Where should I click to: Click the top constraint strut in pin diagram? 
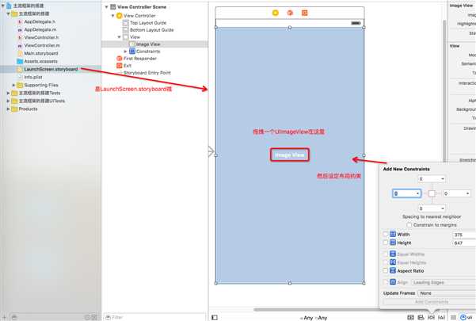[x=432, y=186]
